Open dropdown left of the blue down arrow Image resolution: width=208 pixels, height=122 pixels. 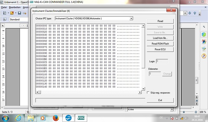click(185, 13)
